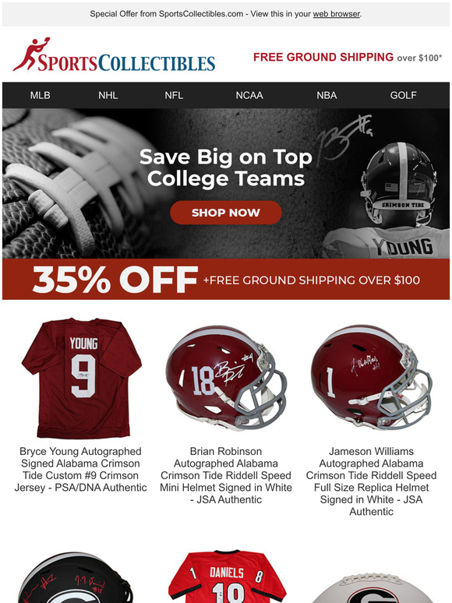
Task: Open the web browser link
Action: (x=336, y=14)
